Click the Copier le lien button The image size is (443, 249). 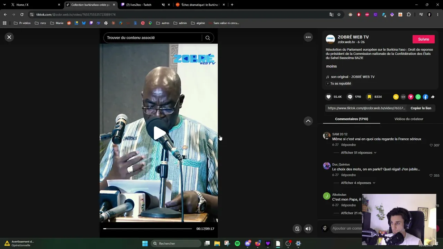pos(421,108)
